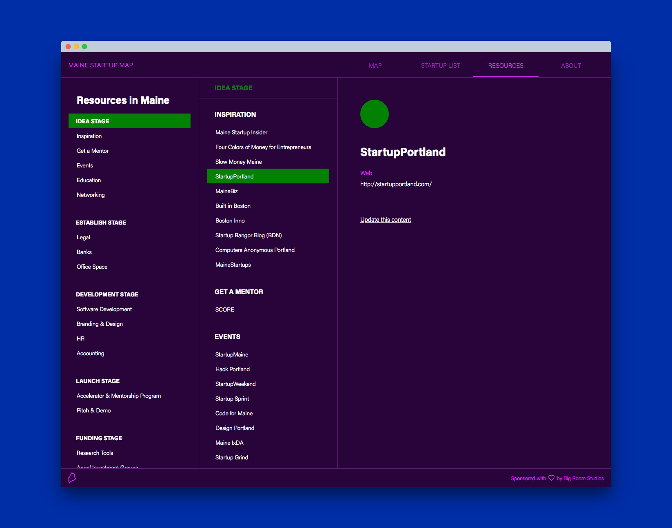This screenshot has height=528, width=672.
Task: Click the INSPIRATION section heading
Action: click(235, 114)
